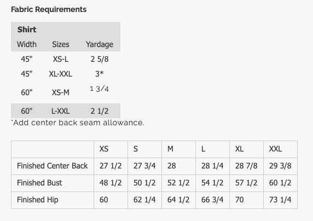The height and width of the screenshot is (221, 313).
Task: Click the 2 1/2 yardage cell
Action: coord(100,111)
